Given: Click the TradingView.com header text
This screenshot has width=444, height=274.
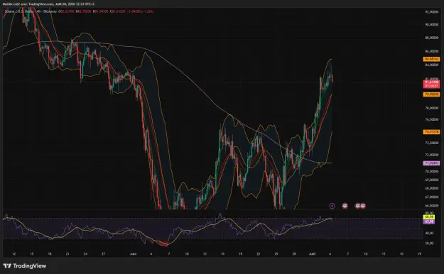Looking at the screenshot, I should coord(40,4).
